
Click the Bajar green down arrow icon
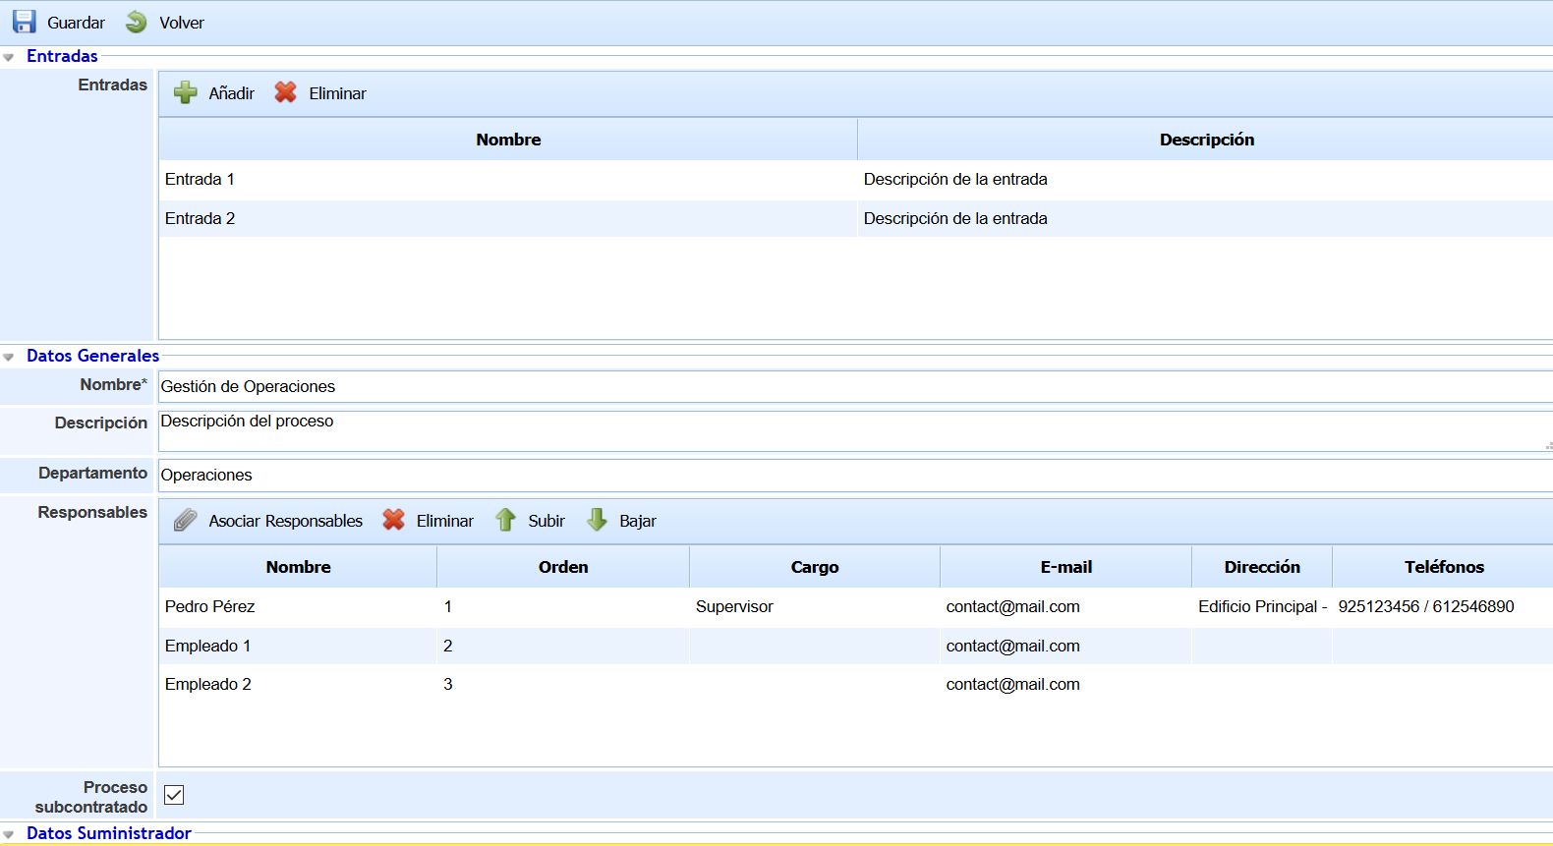[597, 520]
